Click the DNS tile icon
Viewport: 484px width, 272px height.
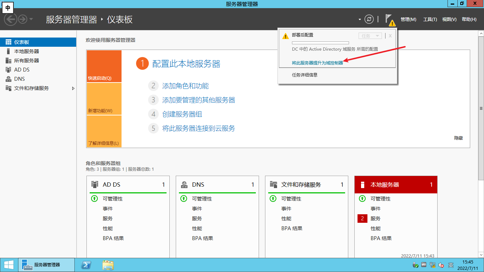tap(184, 185)
